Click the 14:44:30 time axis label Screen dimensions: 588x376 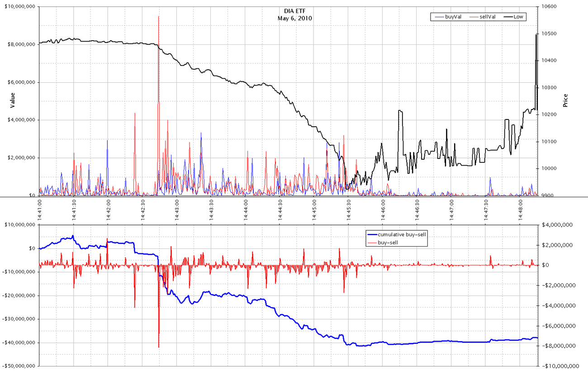click(x=281, y=210)
